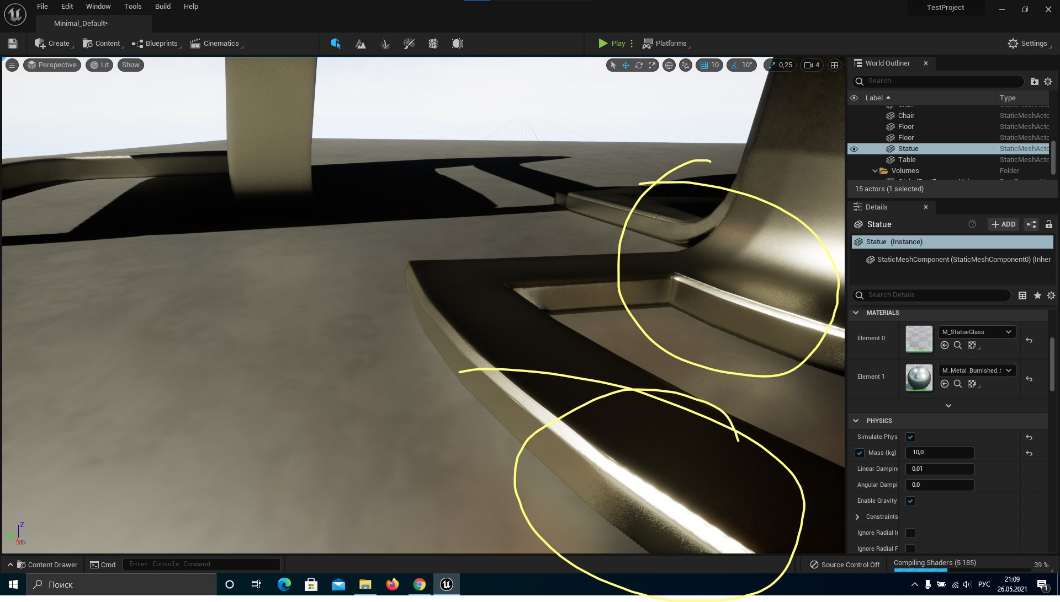
Task: Browse to Element 1 material in Content Browser
Action: click(958, 384)
